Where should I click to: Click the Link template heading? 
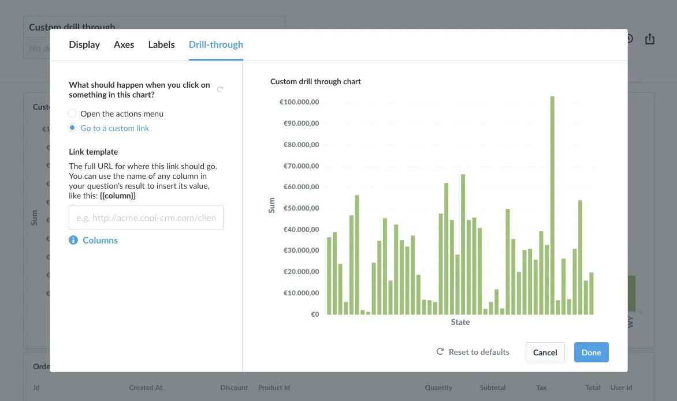pos(93,152)
